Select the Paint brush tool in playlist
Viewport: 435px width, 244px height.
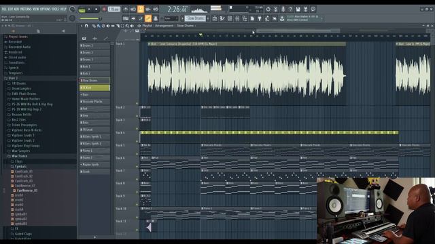click(98, 26)
